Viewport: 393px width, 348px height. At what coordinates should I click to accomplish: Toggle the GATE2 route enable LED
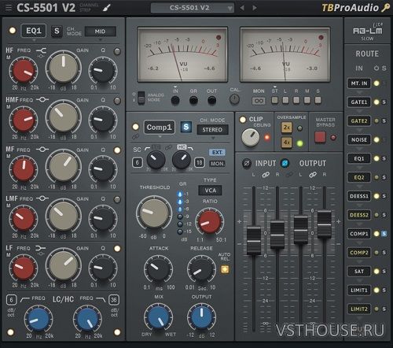[376, 120]
